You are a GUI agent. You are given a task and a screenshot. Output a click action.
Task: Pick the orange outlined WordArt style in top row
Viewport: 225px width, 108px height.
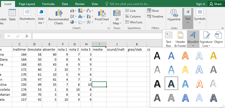[185, 56]
